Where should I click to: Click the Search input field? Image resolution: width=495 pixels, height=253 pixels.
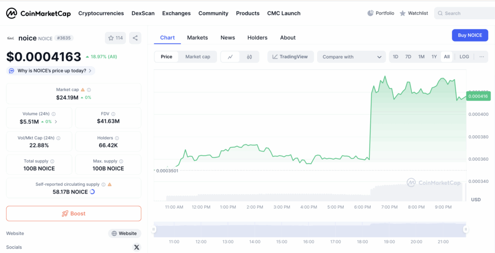click(x=466, y=13)
